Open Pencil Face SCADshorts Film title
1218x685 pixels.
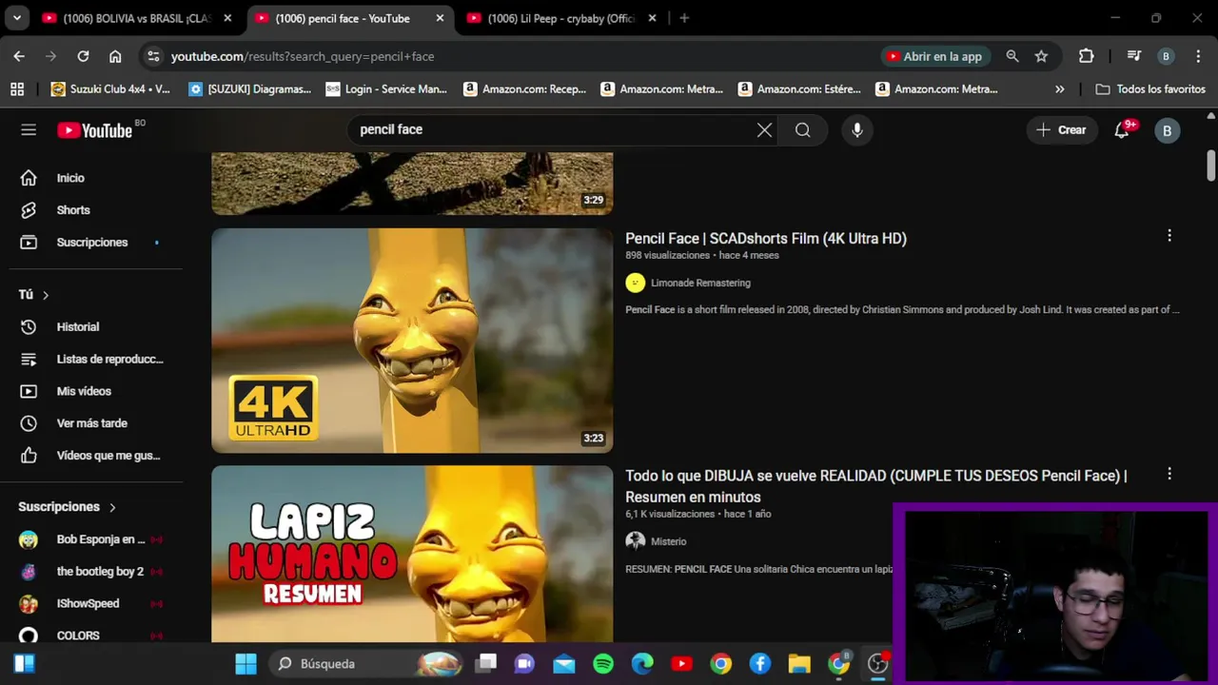tap(766, 239)
